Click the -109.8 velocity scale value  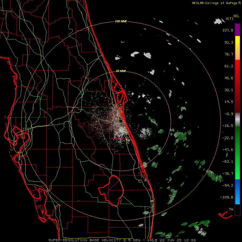coord(227,197)
